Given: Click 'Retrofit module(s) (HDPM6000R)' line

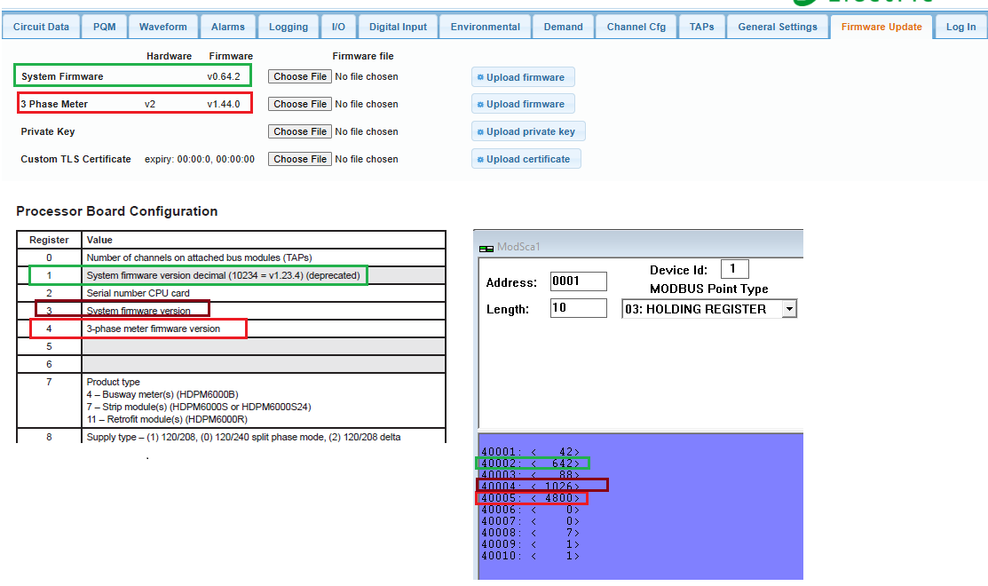Looking at the screenshot, I should point(167,420).
